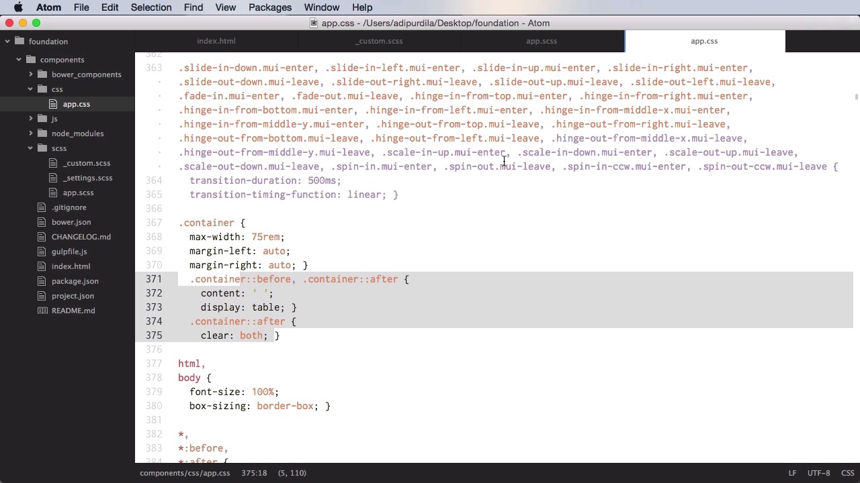
Task: Open _custom.scss from the tree view
Action: click(x=87, y=163)
